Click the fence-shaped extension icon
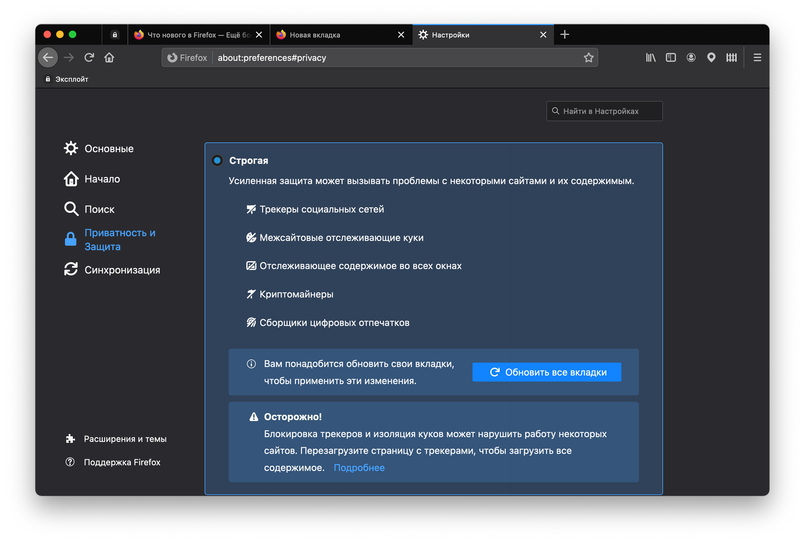This screenshot has height=543, width=805. [x=731, y=58]
